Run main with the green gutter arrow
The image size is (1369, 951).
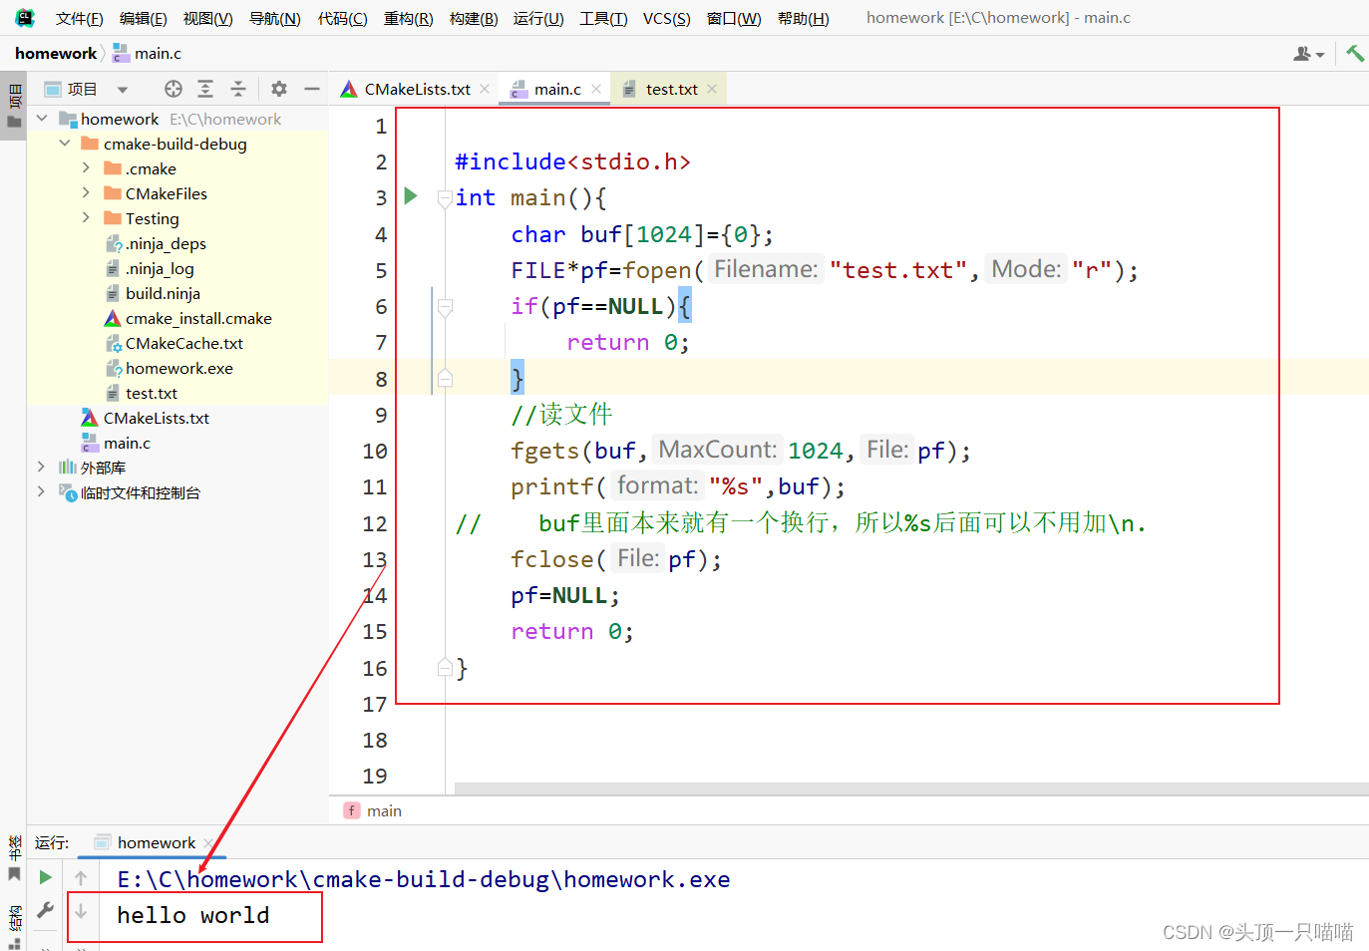tap(410, 195)
